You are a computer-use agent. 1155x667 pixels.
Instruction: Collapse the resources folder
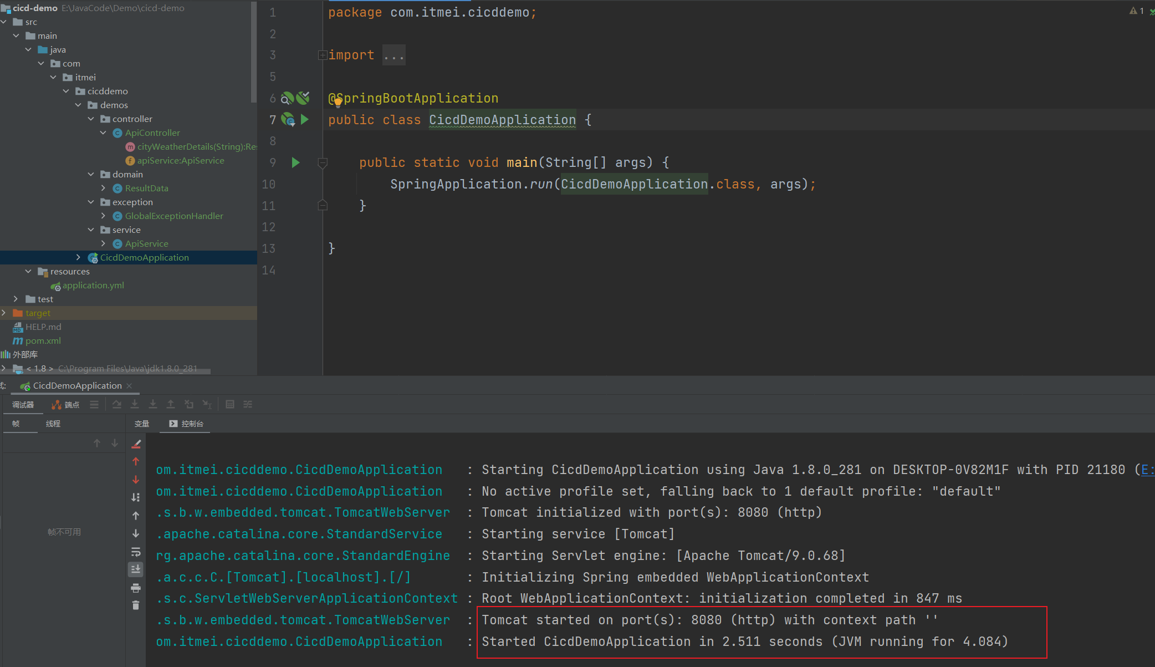(28, 271)
